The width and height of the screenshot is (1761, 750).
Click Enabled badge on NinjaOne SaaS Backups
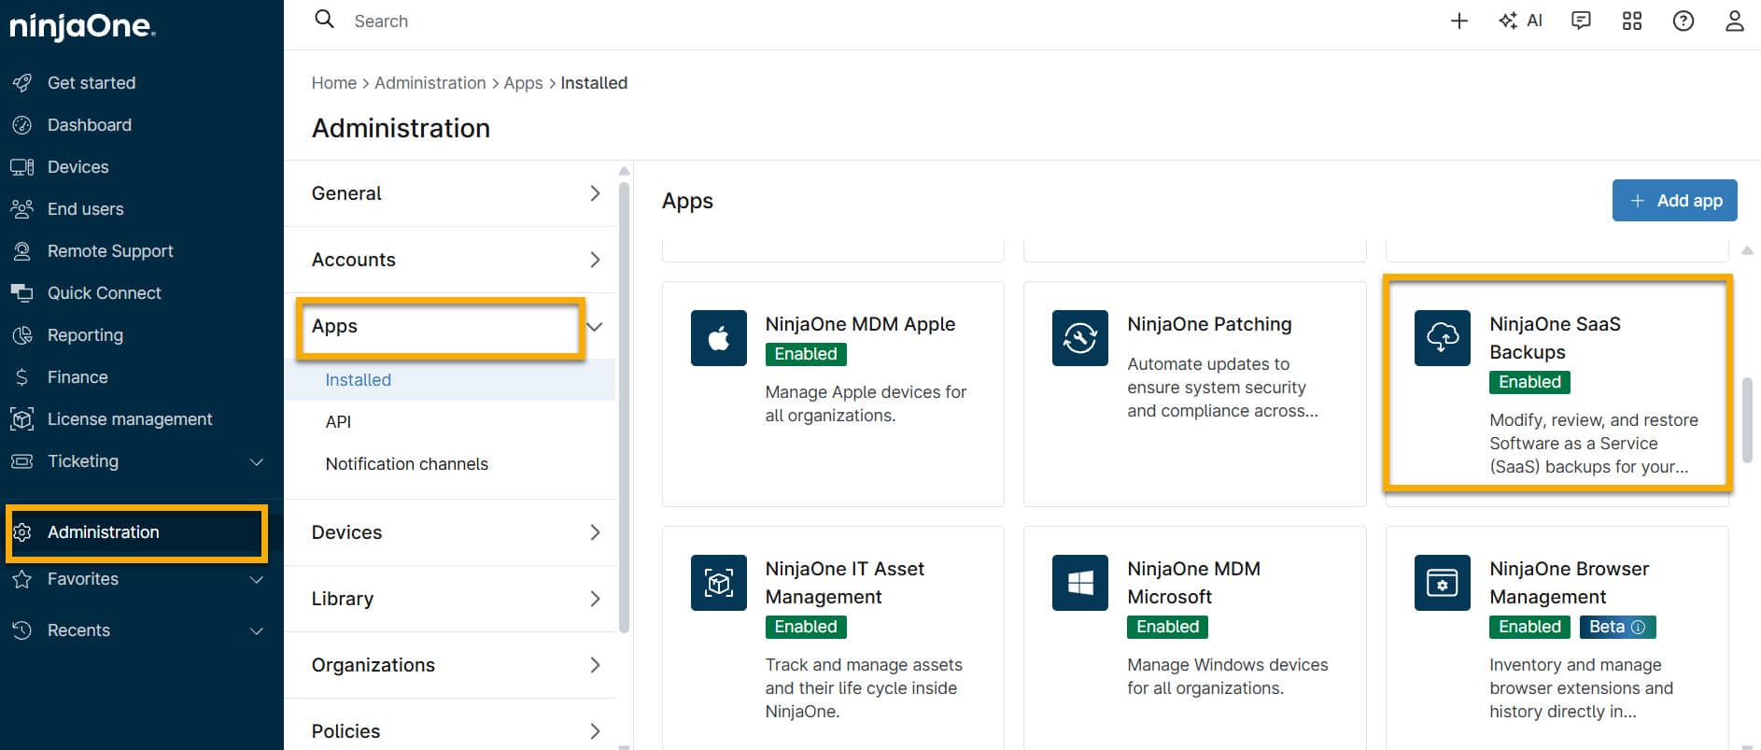[x=1529, y=382]
